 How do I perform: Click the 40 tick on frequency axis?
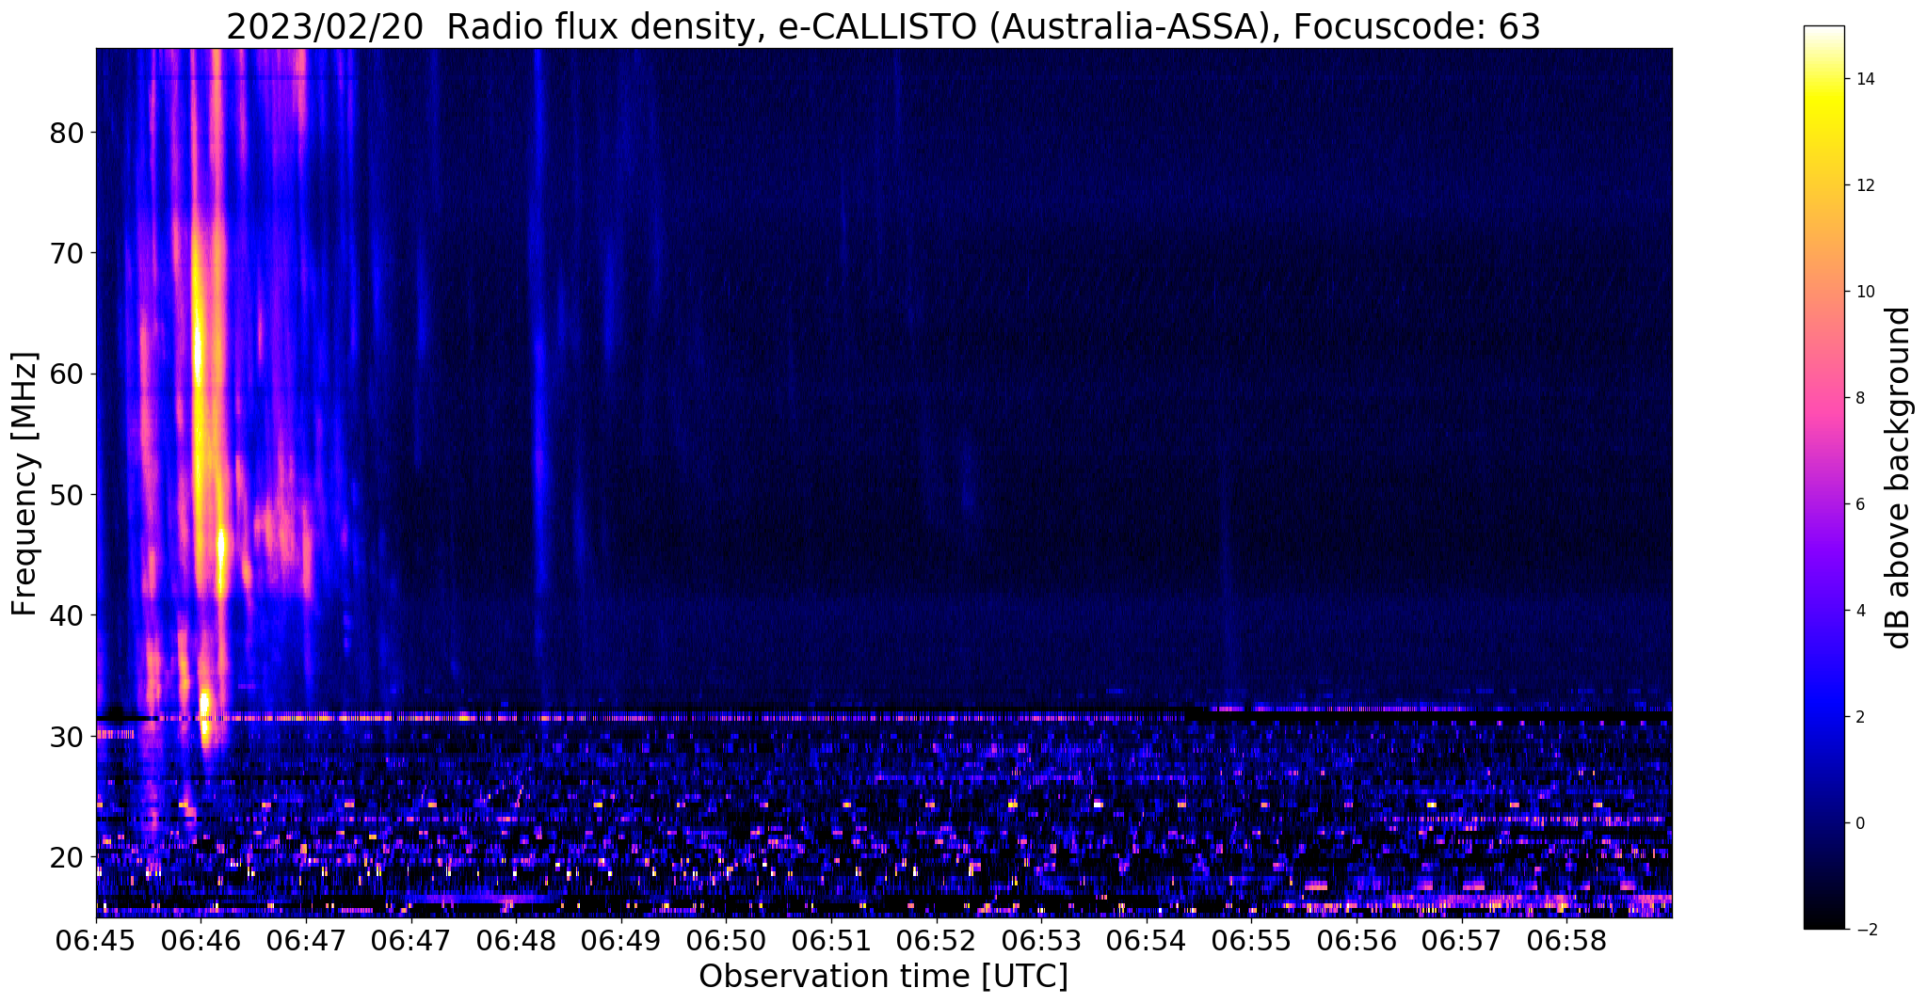(67, 615)
